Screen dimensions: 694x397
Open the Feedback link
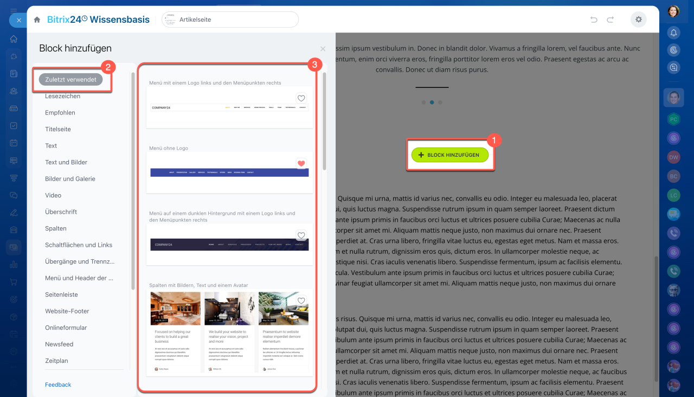pos(58,385)
